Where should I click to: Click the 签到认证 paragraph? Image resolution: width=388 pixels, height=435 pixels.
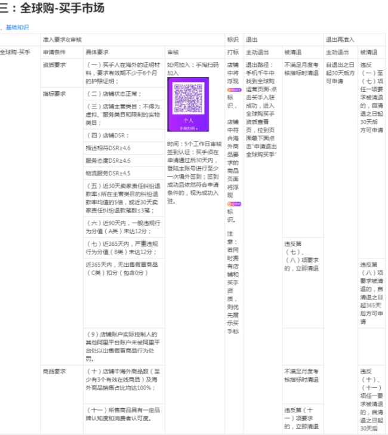193,177
